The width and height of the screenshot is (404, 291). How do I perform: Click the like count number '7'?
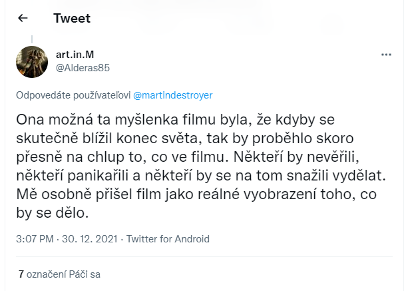coord(21,273)
